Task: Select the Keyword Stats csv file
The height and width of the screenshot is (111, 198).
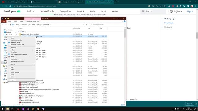Action: (x=32, y=96)
